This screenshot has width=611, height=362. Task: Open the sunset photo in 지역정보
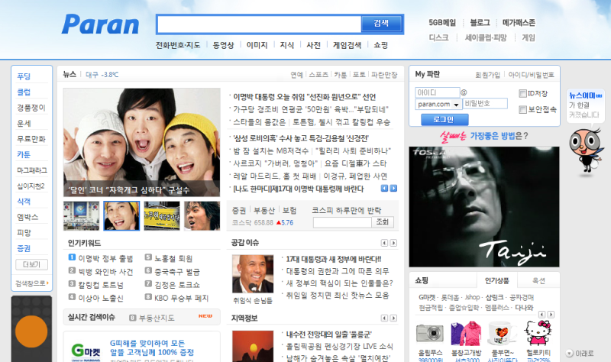[253, 346]
